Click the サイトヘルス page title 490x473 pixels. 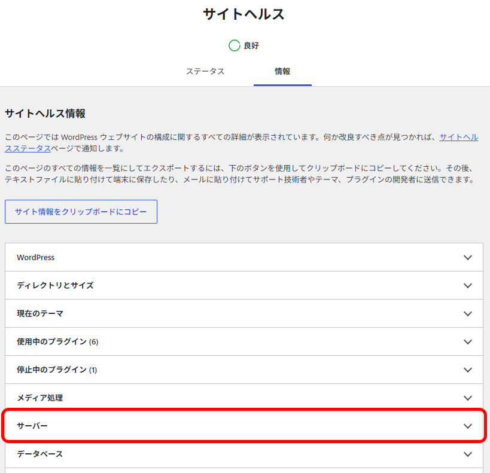(244, 14)
